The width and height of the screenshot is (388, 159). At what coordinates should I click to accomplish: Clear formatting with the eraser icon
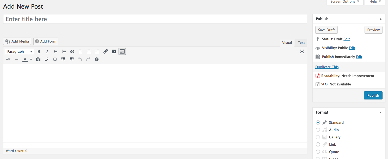point(47,59)
